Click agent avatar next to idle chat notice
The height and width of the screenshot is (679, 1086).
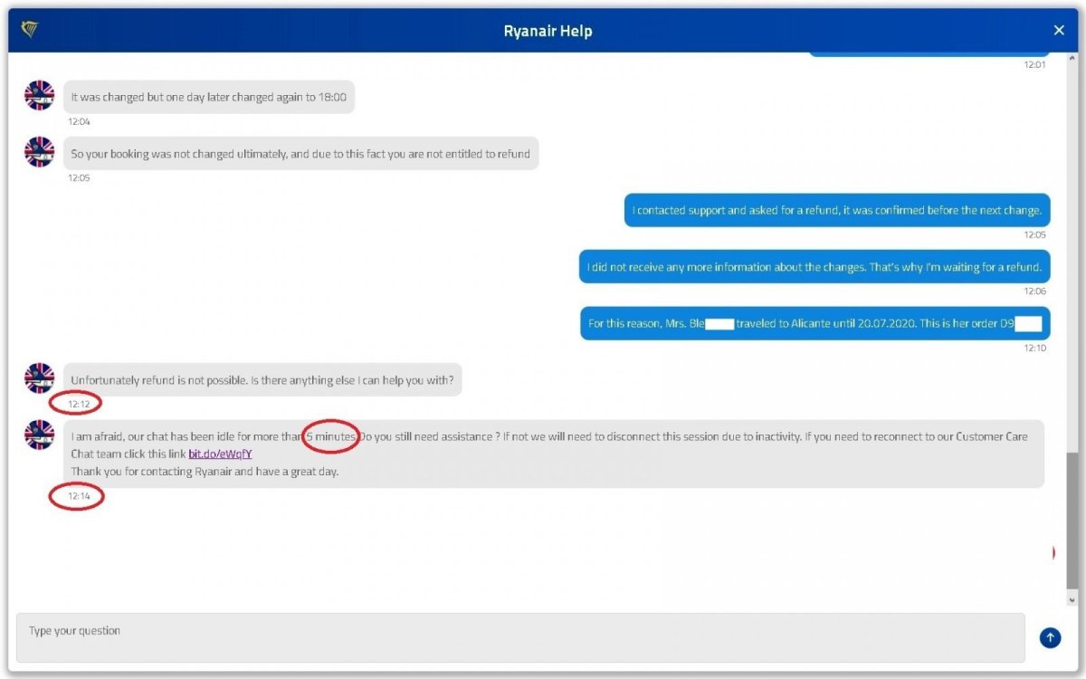coord(40,435)
